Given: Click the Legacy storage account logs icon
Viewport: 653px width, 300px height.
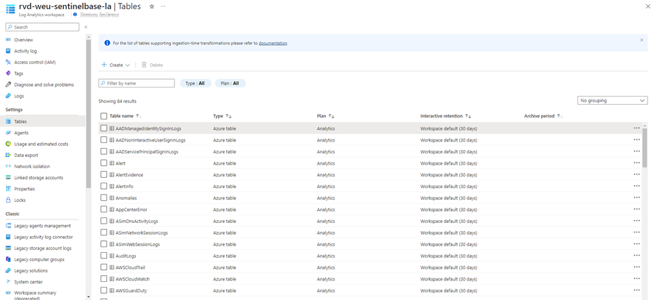Looking at the screenshot, I should [8, 249].
